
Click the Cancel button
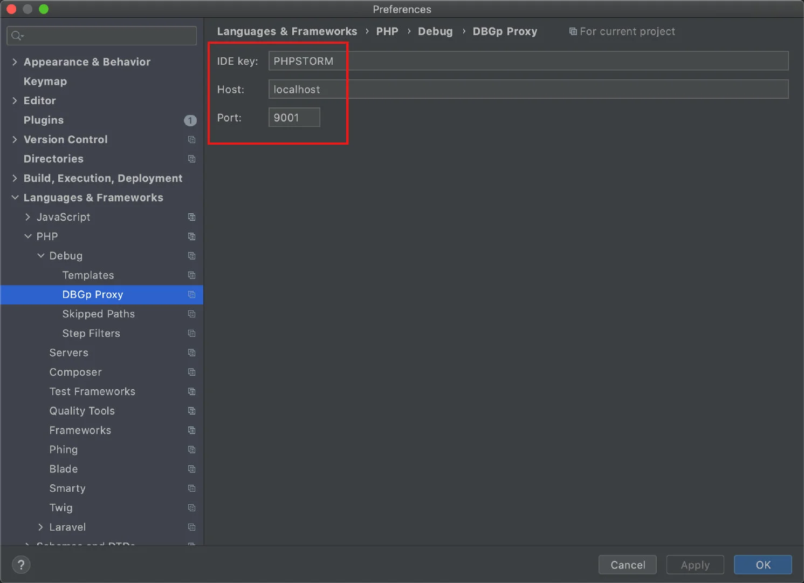click(627, 565)
